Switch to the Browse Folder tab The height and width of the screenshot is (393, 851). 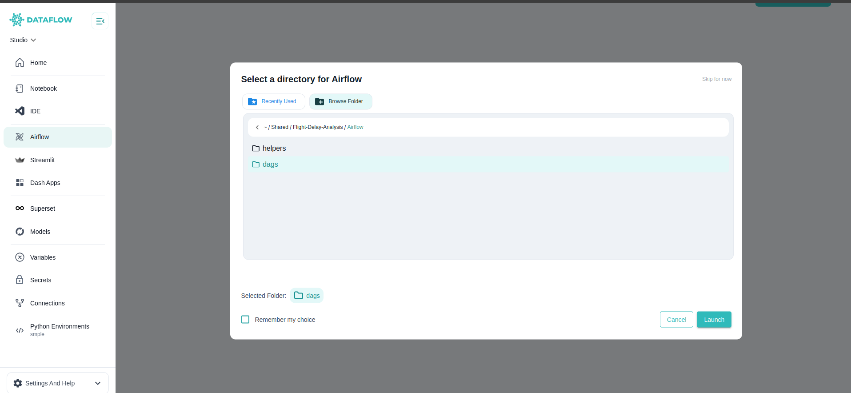341,101
